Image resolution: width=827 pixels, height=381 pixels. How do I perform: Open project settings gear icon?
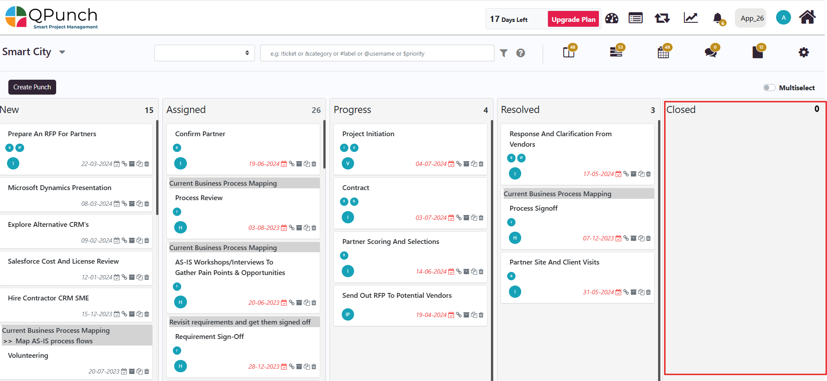803,53
